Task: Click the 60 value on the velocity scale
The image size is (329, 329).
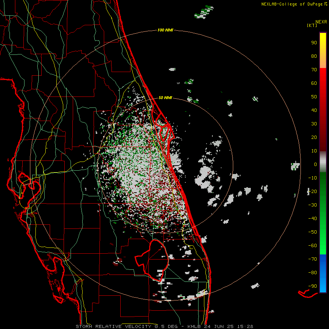Action: (x=314, y=83)
